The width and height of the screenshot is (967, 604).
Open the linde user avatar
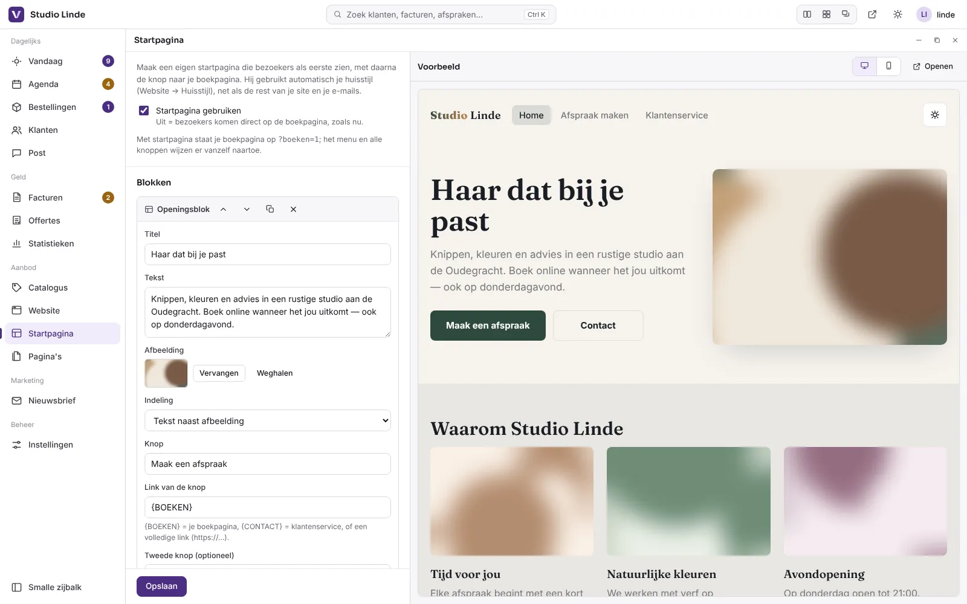[x=924, y=14]
